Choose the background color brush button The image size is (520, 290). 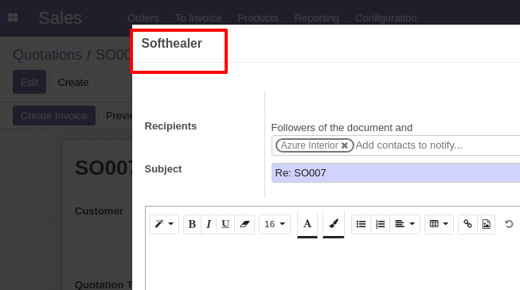tap(334, 224)
